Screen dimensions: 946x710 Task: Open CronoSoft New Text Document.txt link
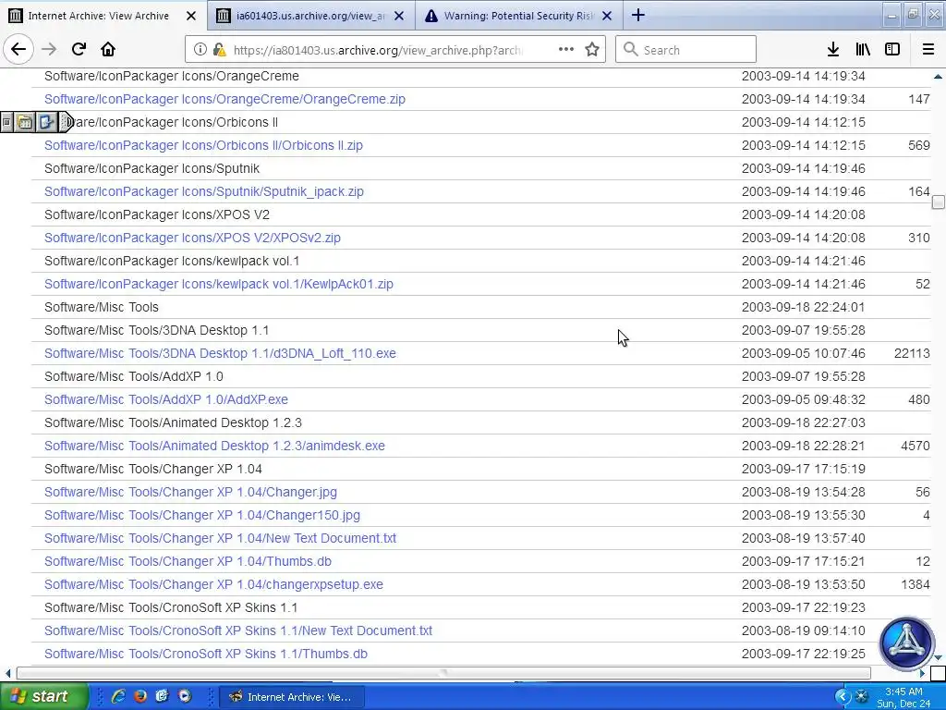238,630
